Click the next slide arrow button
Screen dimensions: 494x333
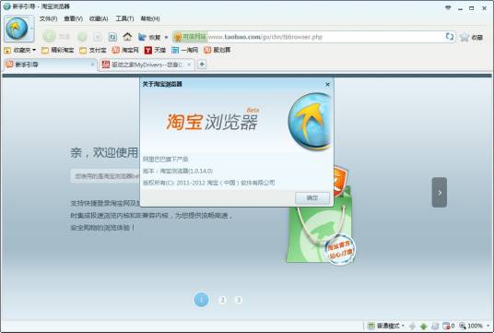[440, 193]
